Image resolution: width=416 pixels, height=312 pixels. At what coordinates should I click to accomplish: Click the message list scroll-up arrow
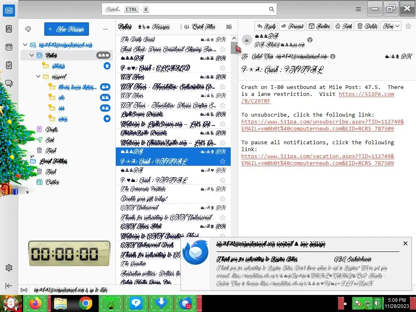(234, 38)
